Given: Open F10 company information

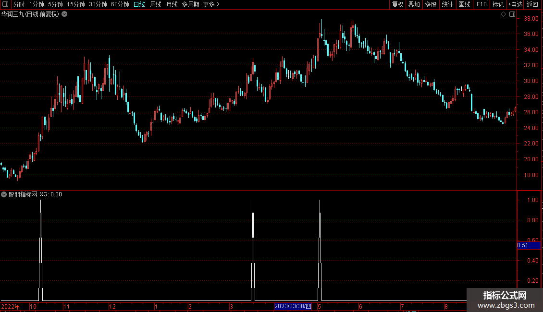Looking at the screenshot, I should point(481,4).
